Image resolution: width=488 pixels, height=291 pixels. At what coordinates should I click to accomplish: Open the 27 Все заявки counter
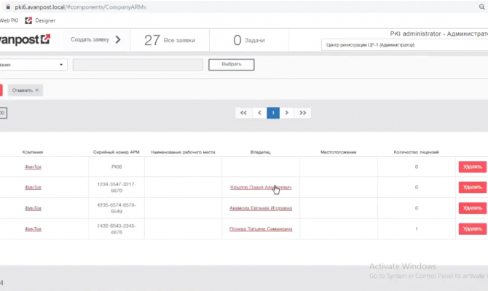(170, 40)
